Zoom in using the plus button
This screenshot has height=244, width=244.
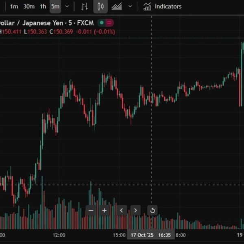click(105, 210)
